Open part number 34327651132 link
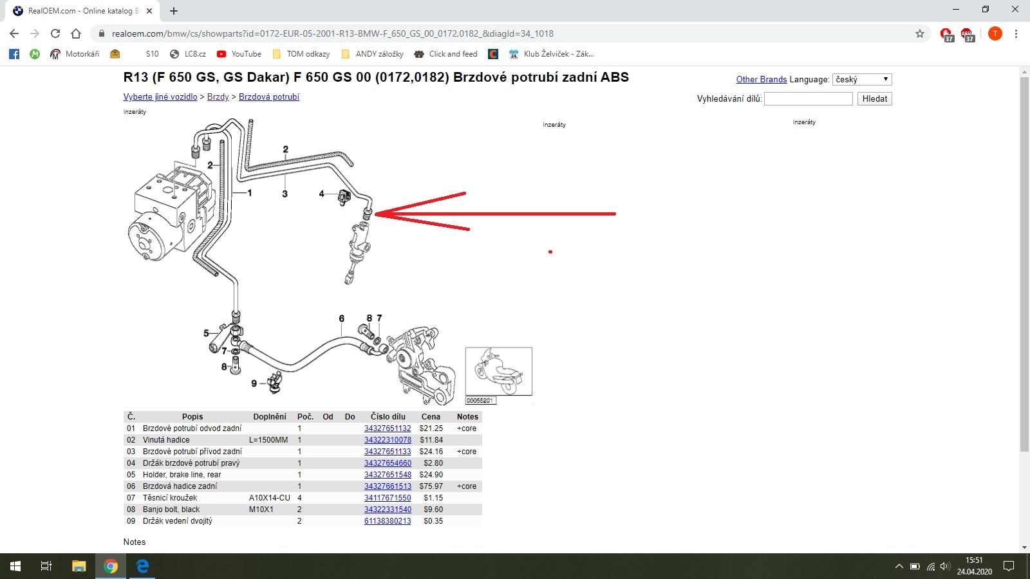 (388, 428)
